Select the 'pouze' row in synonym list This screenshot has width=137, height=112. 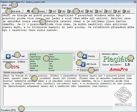[51, 64]
